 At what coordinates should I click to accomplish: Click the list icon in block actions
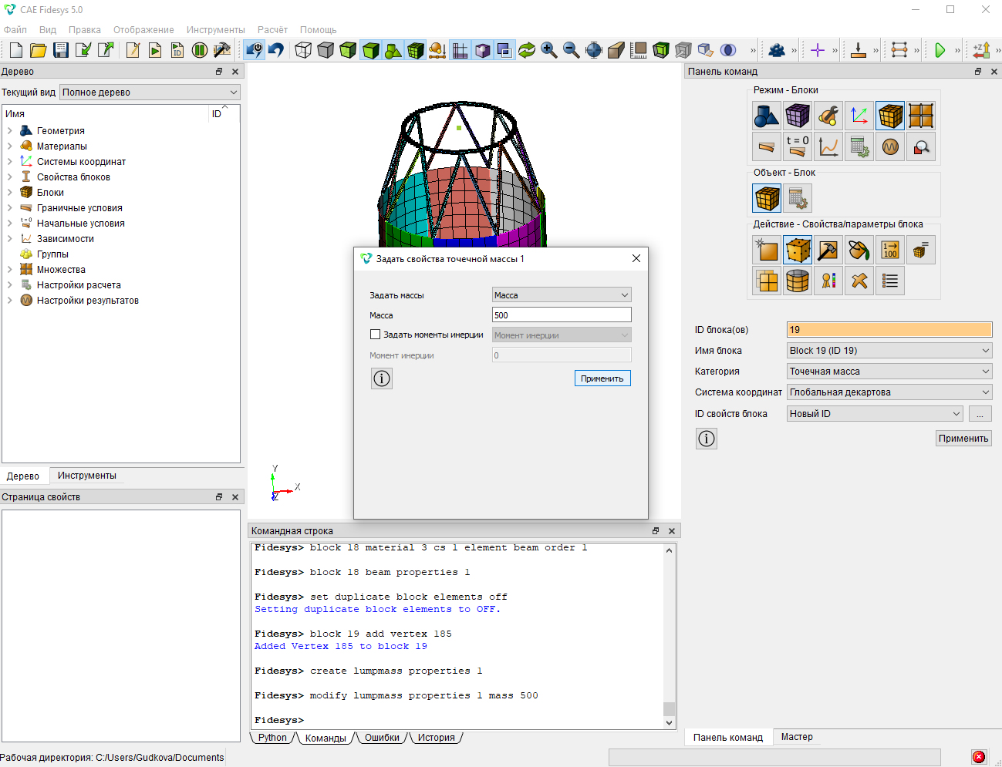tap(890, 281)
